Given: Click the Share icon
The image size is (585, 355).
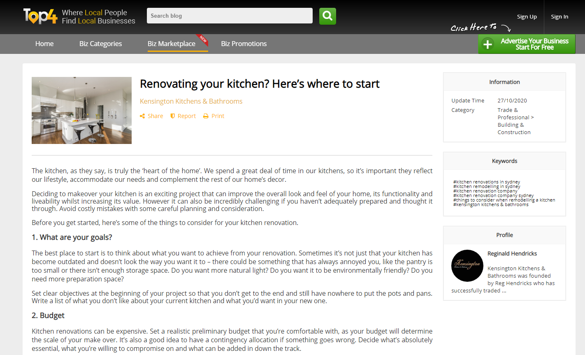Looking at the screenshot, I should [142, 116].
